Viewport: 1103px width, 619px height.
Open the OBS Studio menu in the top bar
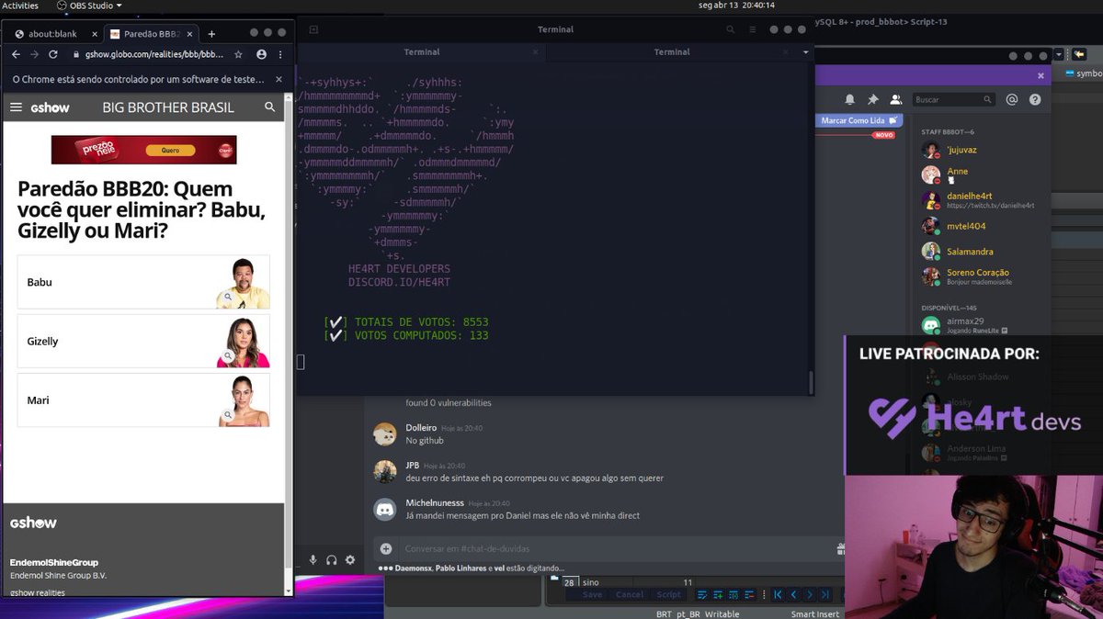[x=89, y=5]
